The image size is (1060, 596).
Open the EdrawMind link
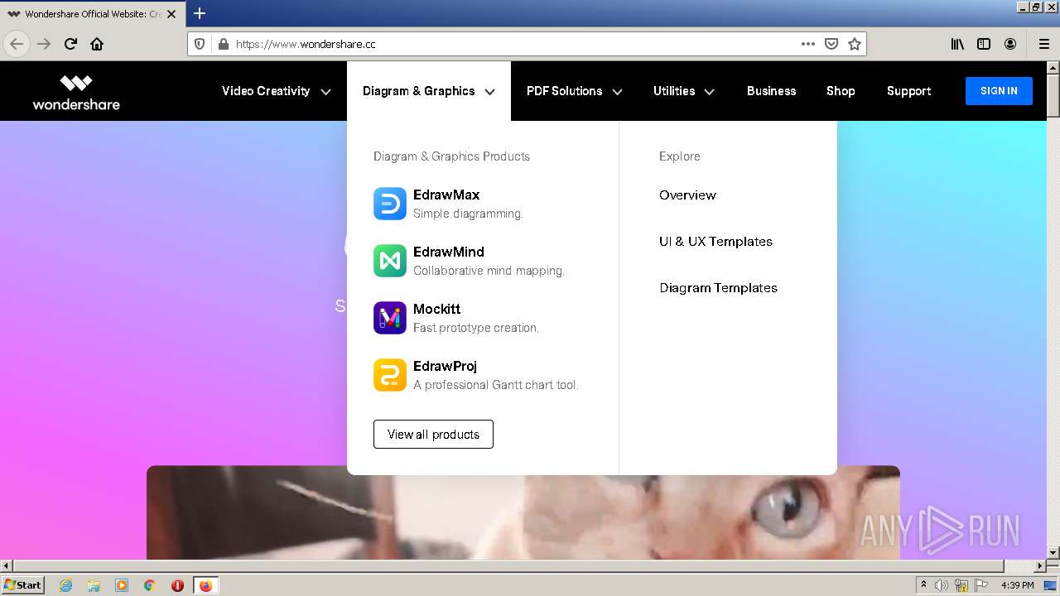449,252
